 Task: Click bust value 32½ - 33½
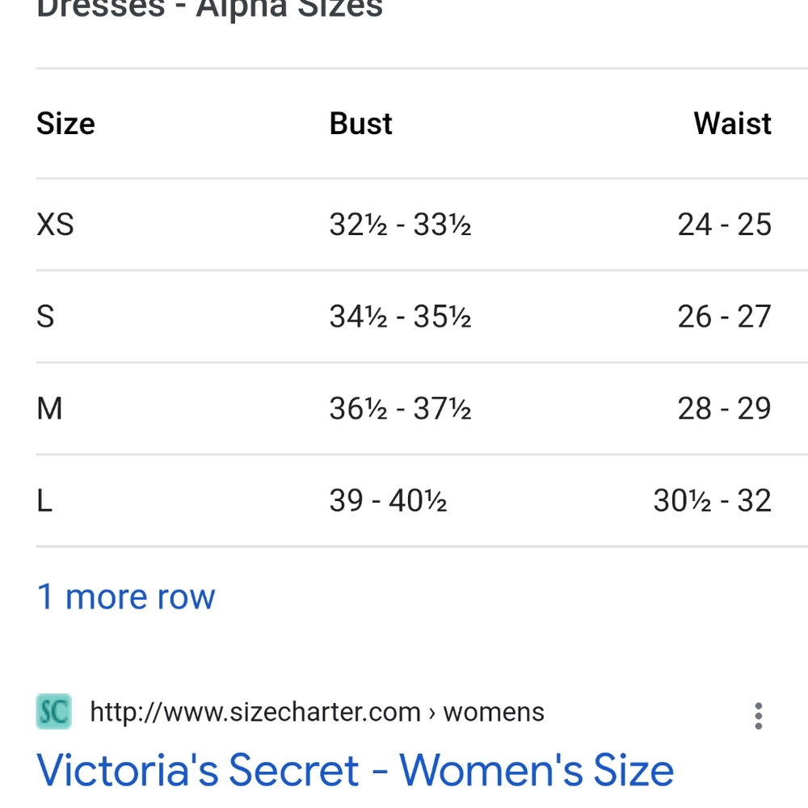[x=401, y=225]
